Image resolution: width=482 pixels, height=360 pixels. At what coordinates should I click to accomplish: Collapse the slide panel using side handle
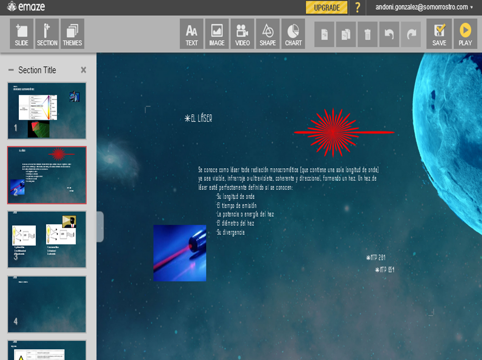(100, 227)
